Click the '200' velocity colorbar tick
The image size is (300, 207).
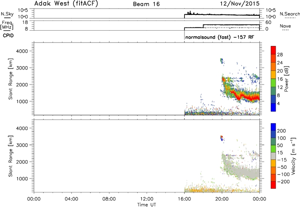(x=282, y=131)
